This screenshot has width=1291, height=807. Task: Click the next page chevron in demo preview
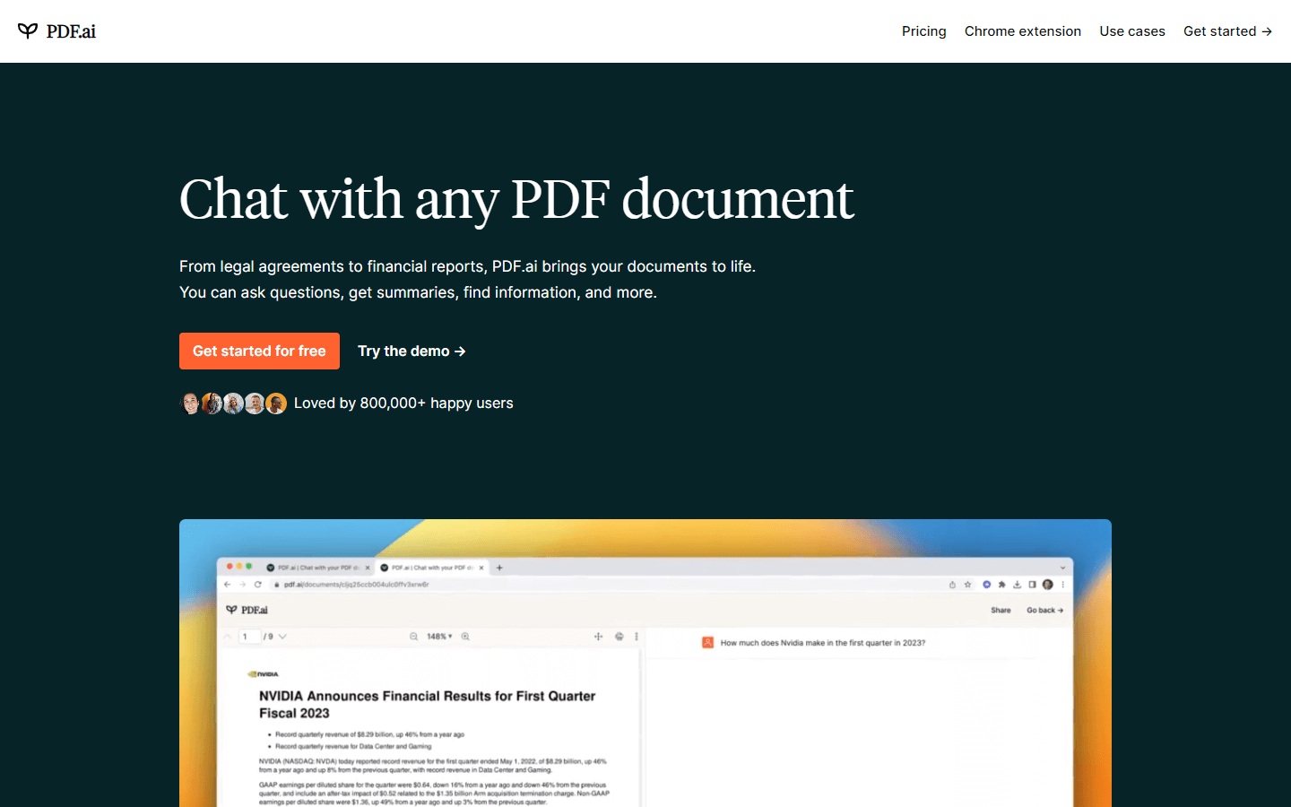[x=282, y=637]
